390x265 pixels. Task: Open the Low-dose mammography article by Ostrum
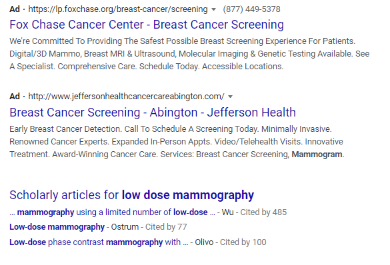[57, 227]
